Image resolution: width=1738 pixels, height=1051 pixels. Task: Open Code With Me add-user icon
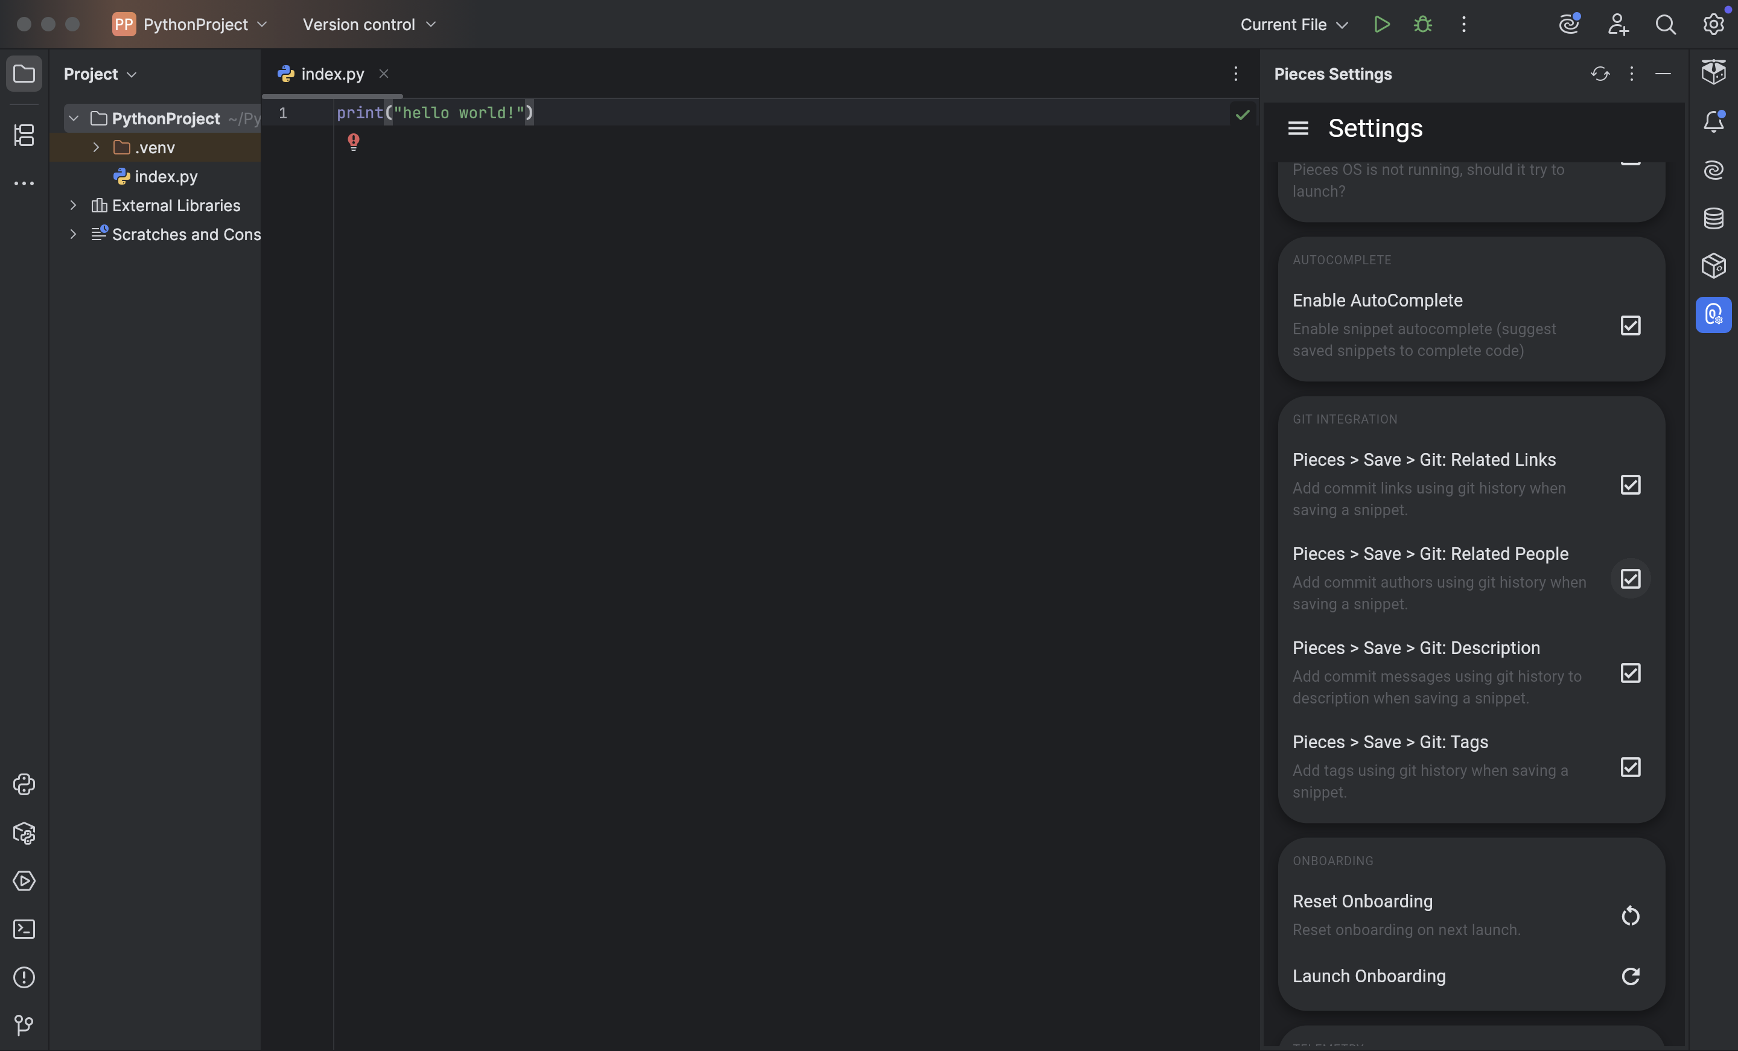(x=1618, y=25)
